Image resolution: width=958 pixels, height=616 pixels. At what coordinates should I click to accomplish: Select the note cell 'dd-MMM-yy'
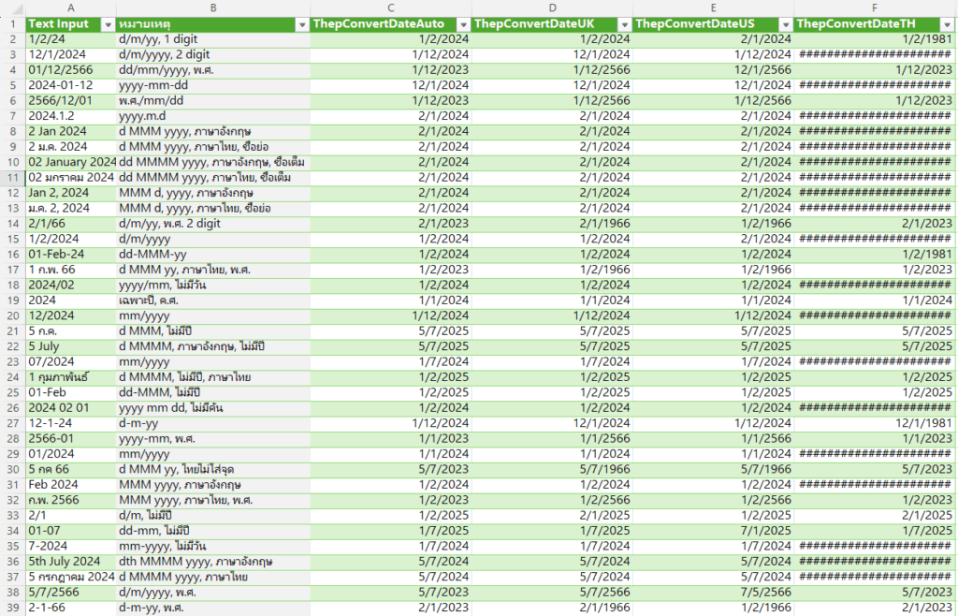(x=213, y=255)
